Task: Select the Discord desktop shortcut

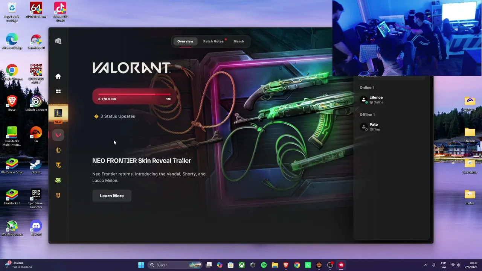Action: pos(36,228)
